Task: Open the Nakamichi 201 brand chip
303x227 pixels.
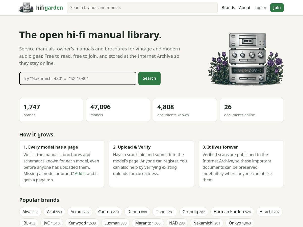Action: [x=207, y=223]
